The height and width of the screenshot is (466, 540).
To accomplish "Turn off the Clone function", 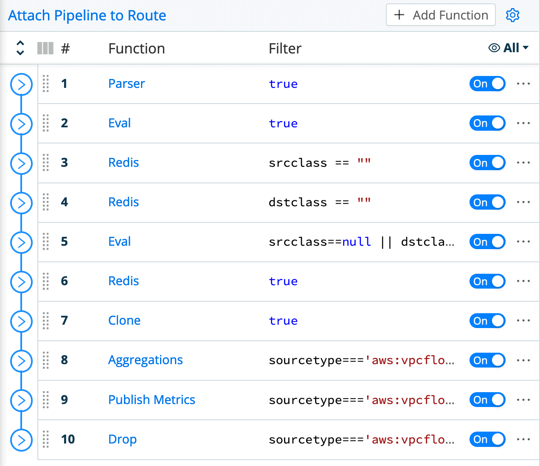I will point(487,321).
